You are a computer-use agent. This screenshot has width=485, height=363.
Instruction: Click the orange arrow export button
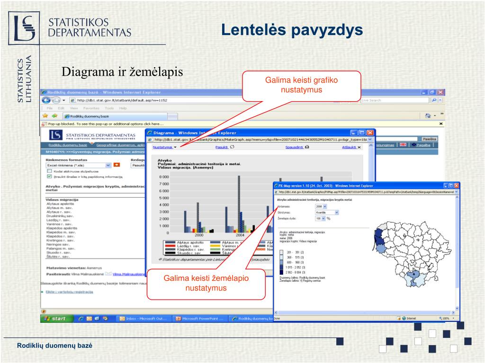point(117,165)
